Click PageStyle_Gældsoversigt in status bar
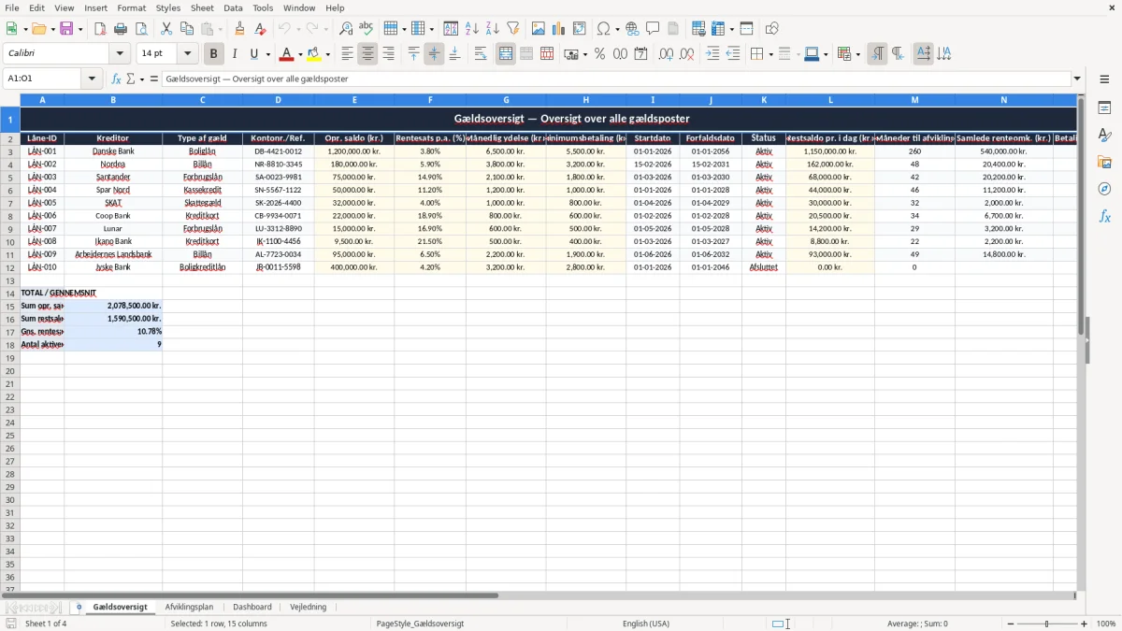The height and width of the screenshot is (631, 1122). [x=420, y=624]
